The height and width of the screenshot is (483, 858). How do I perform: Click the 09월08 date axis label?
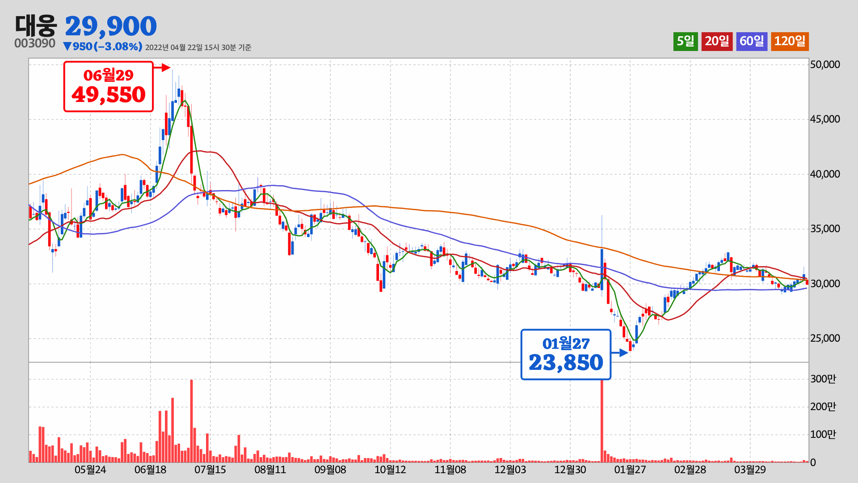point(330,470)
